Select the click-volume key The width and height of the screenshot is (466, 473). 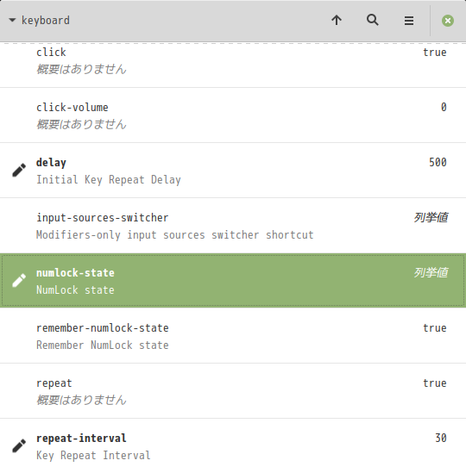[x=233, y=115]
